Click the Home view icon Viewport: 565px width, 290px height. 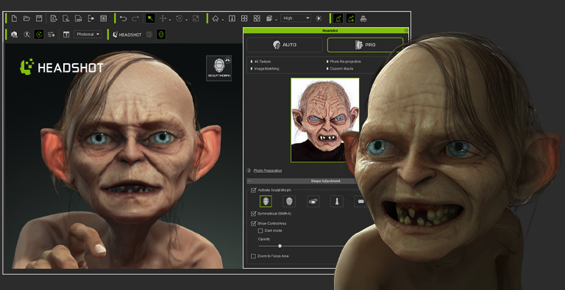216,18
